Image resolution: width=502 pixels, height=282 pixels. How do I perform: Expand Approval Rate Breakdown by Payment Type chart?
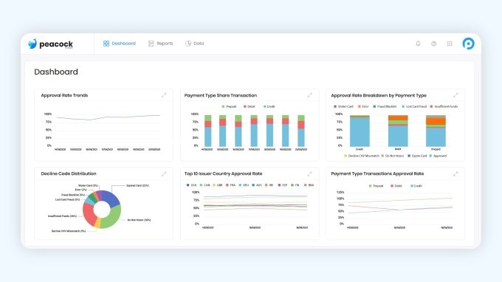pos(455,95)
